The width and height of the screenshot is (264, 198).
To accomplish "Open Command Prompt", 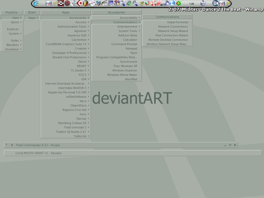I will (116, 44).
